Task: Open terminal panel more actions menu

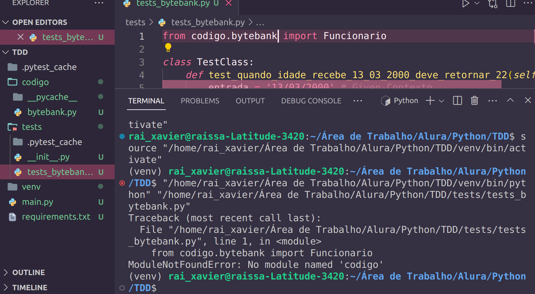Action: [493, 101]
